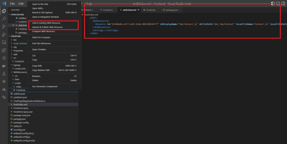Open the Extensions view icon
This screenshot has width=287, height=144.
pos(4,50)
